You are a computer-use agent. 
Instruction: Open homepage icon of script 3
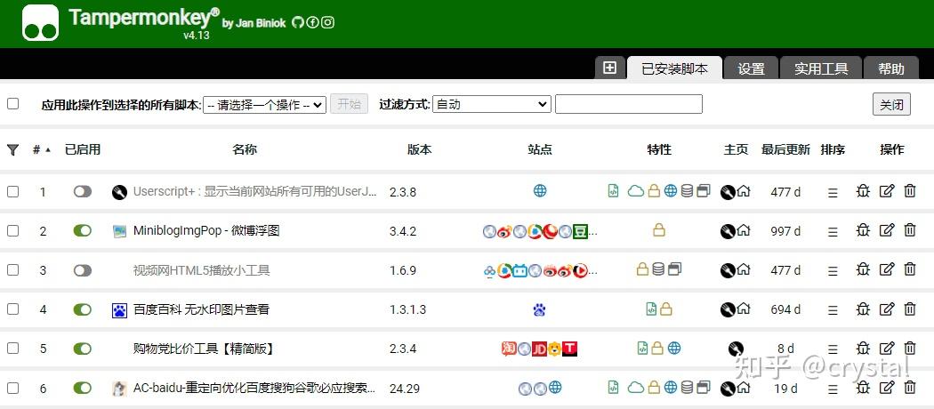tap(744, 269)
